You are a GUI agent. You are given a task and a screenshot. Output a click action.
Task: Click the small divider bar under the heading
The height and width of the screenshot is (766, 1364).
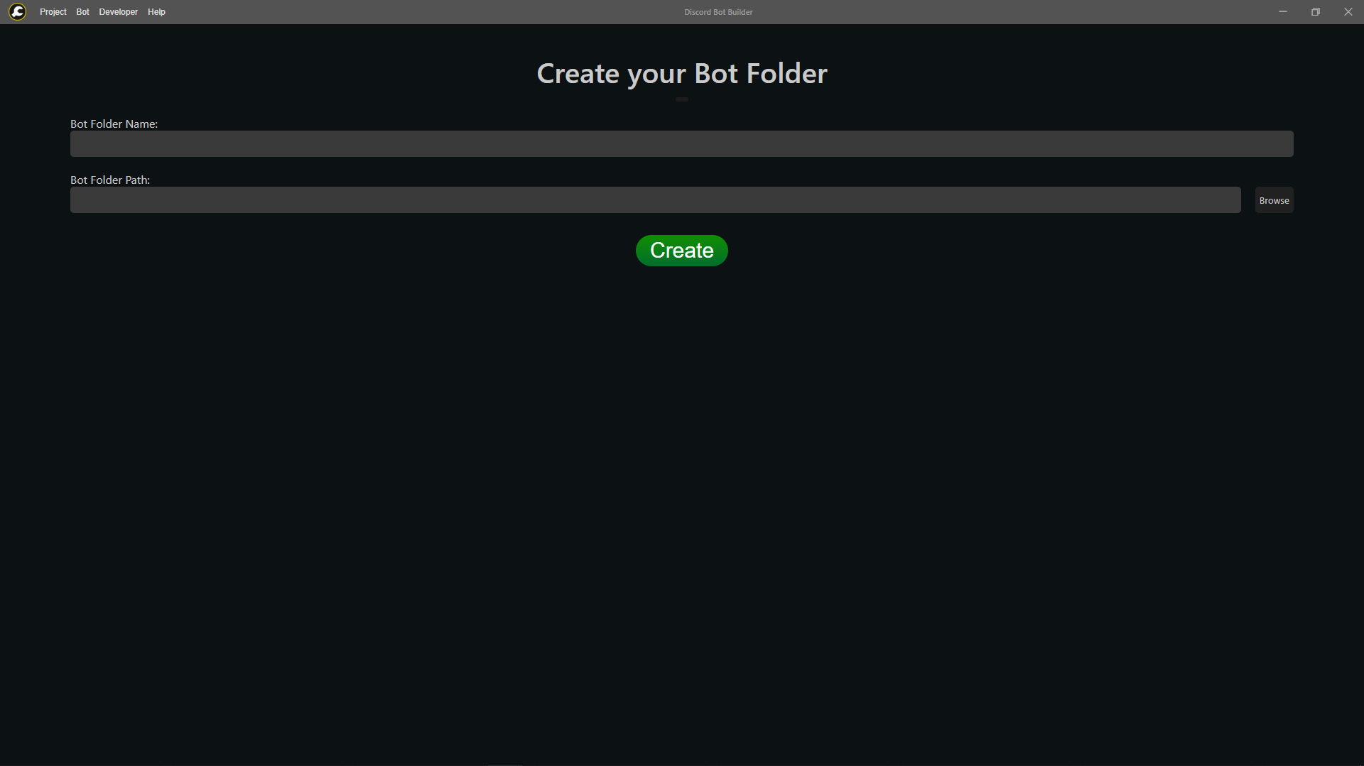point(681,99)
